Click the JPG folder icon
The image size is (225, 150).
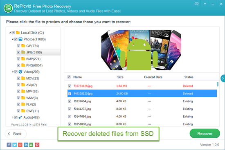[23, 52]
